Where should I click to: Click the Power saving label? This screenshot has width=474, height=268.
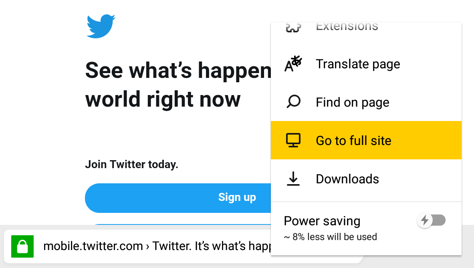pos(322,221)
